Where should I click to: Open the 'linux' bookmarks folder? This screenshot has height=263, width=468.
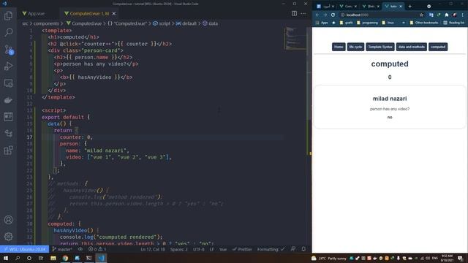click(388, 23)
